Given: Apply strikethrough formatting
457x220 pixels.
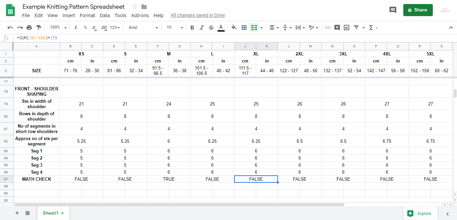Looking at the screenshot, I should click(211, 28).
